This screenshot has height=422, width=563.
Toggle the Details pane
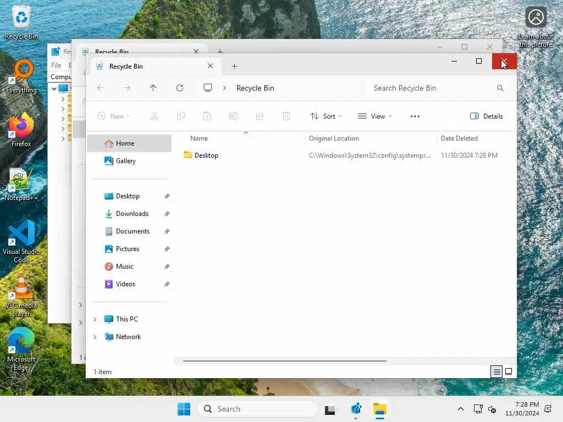point(487,116)
